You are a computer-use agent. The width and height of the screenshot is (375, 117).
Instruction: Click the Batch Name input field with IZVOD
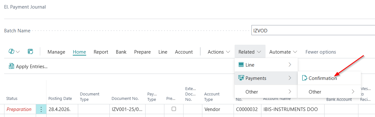pos(313,30)
